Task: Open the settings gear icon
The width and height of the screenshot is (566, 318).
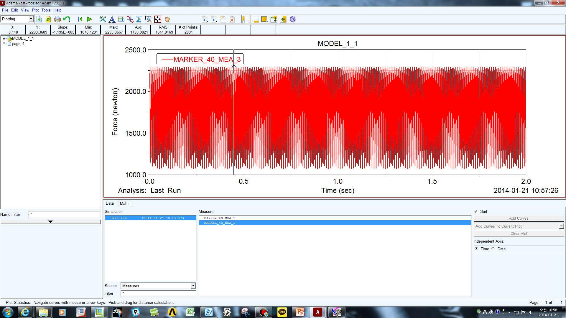Action: pyautogui.click(x=293, y=19)
